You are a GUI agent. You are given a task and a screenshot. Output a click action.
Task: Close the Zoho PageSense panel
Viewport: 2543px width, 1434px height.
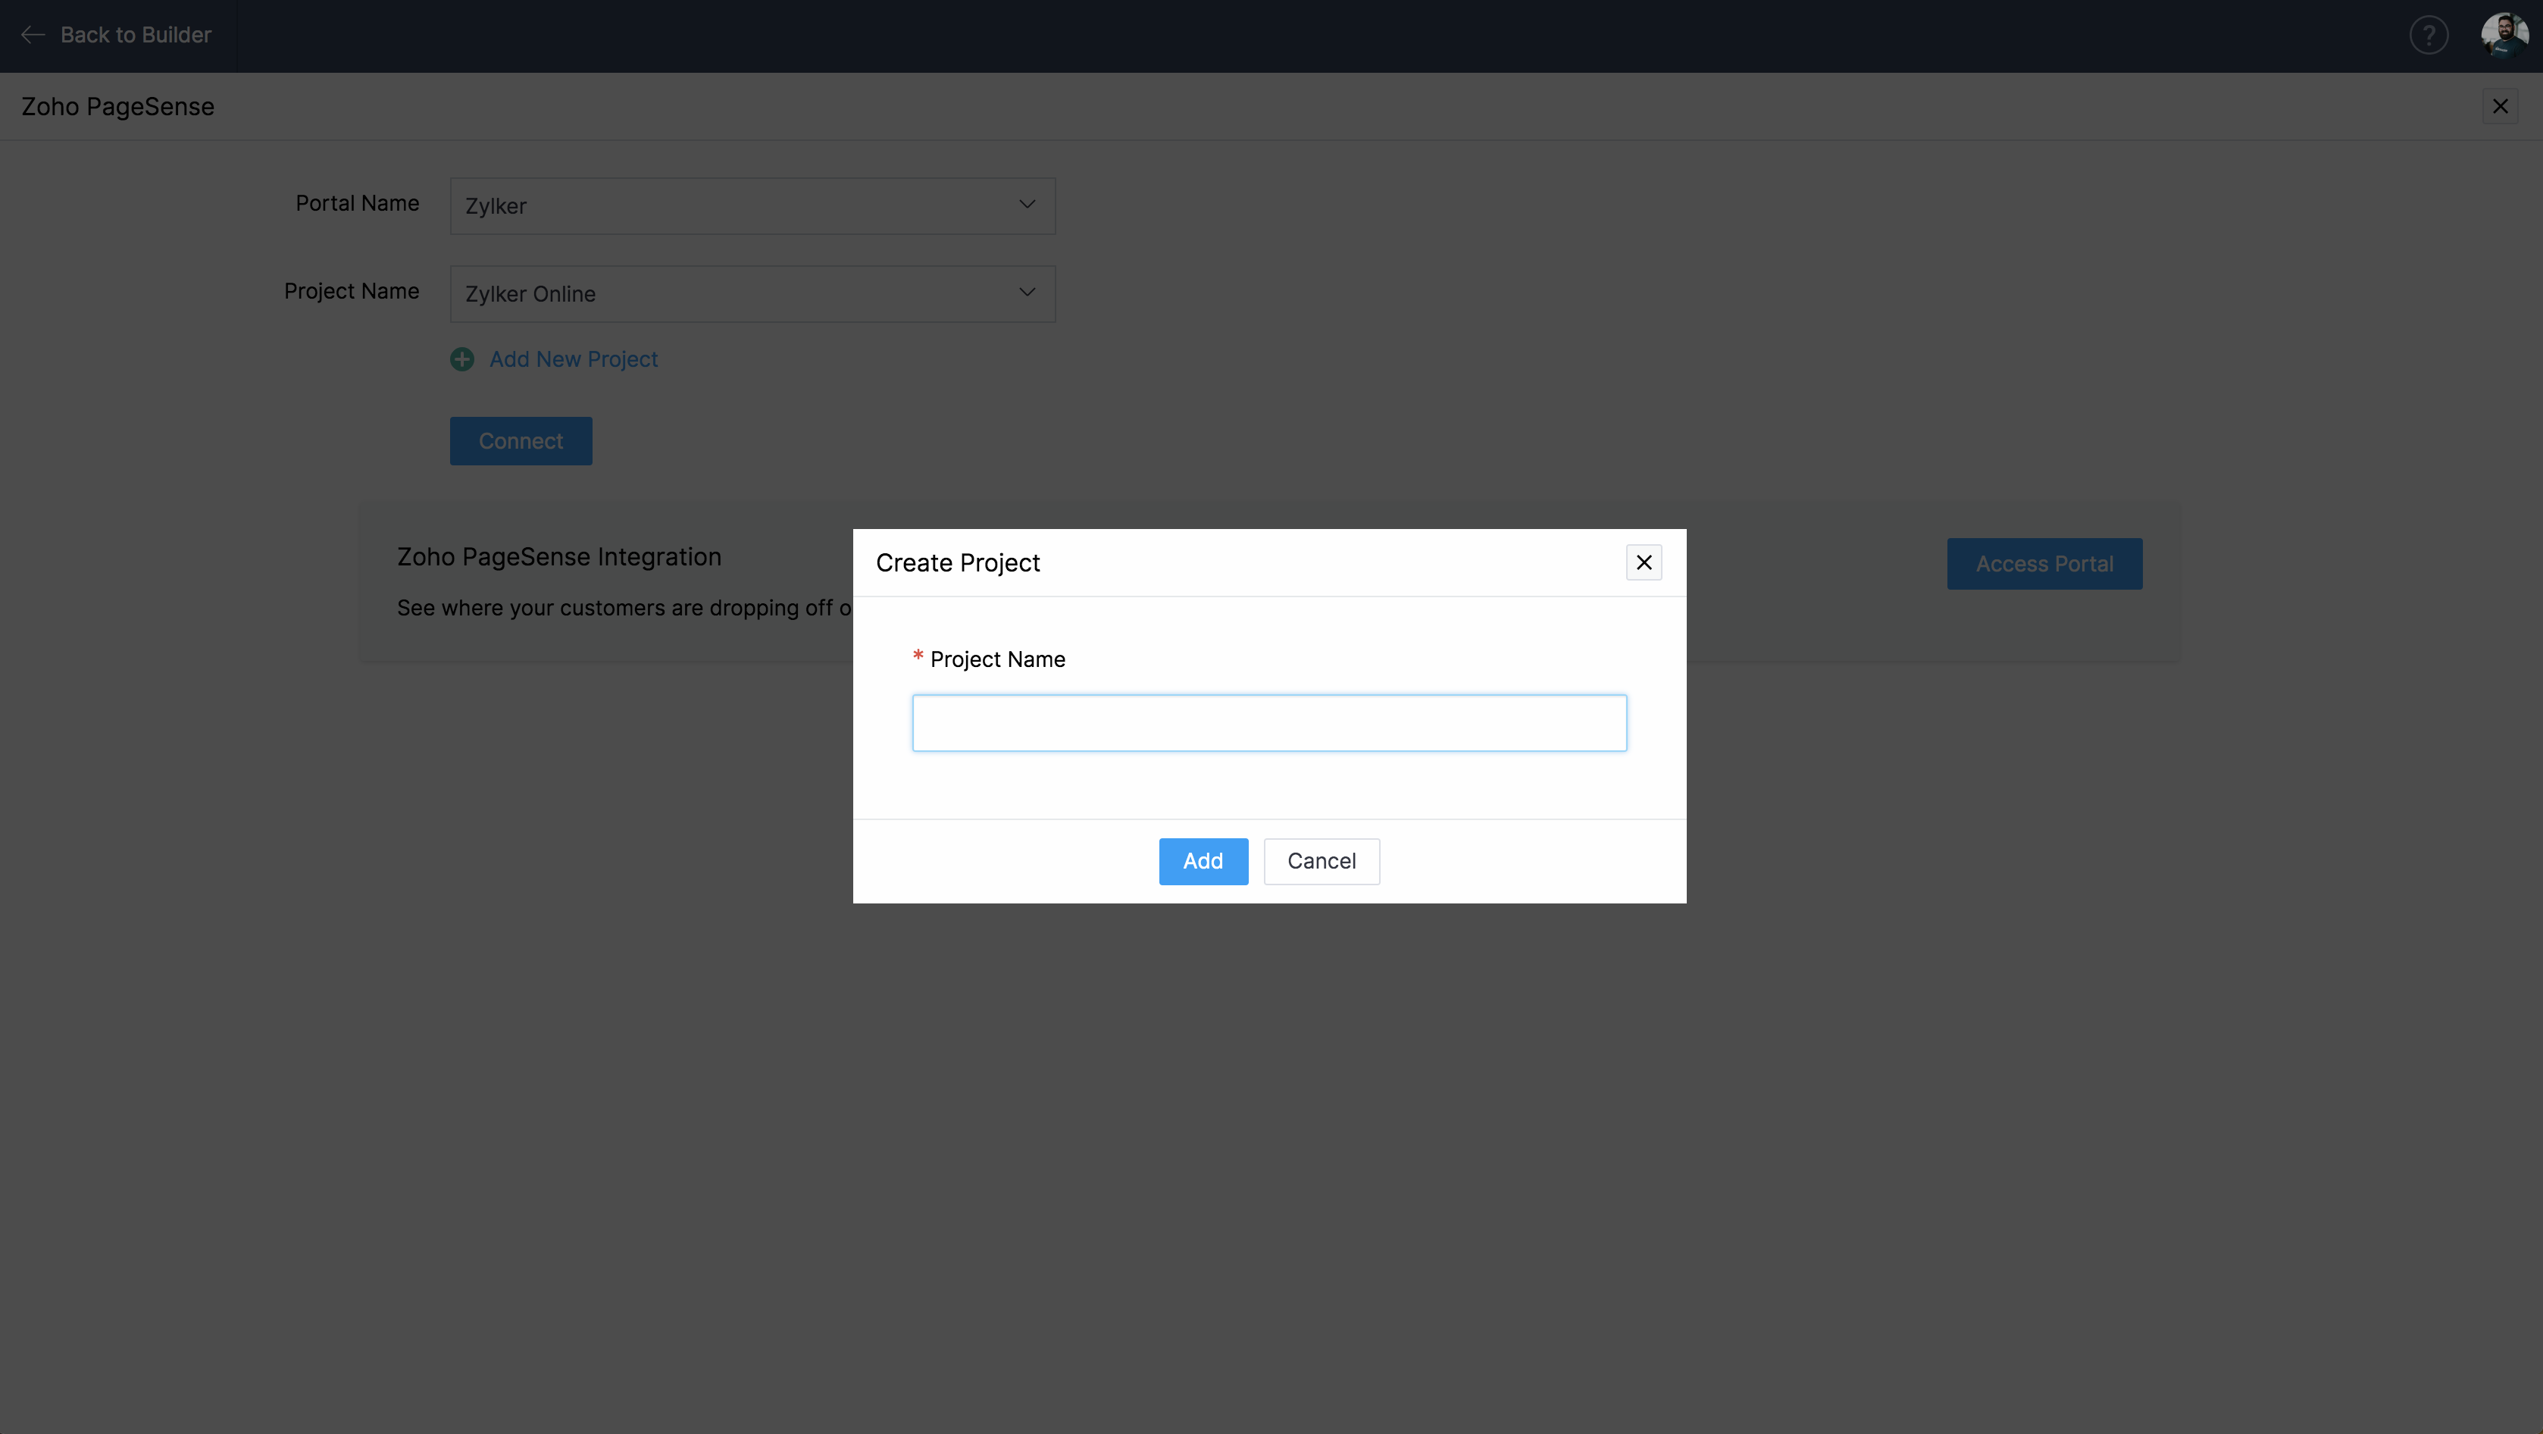click(2500, 107)
